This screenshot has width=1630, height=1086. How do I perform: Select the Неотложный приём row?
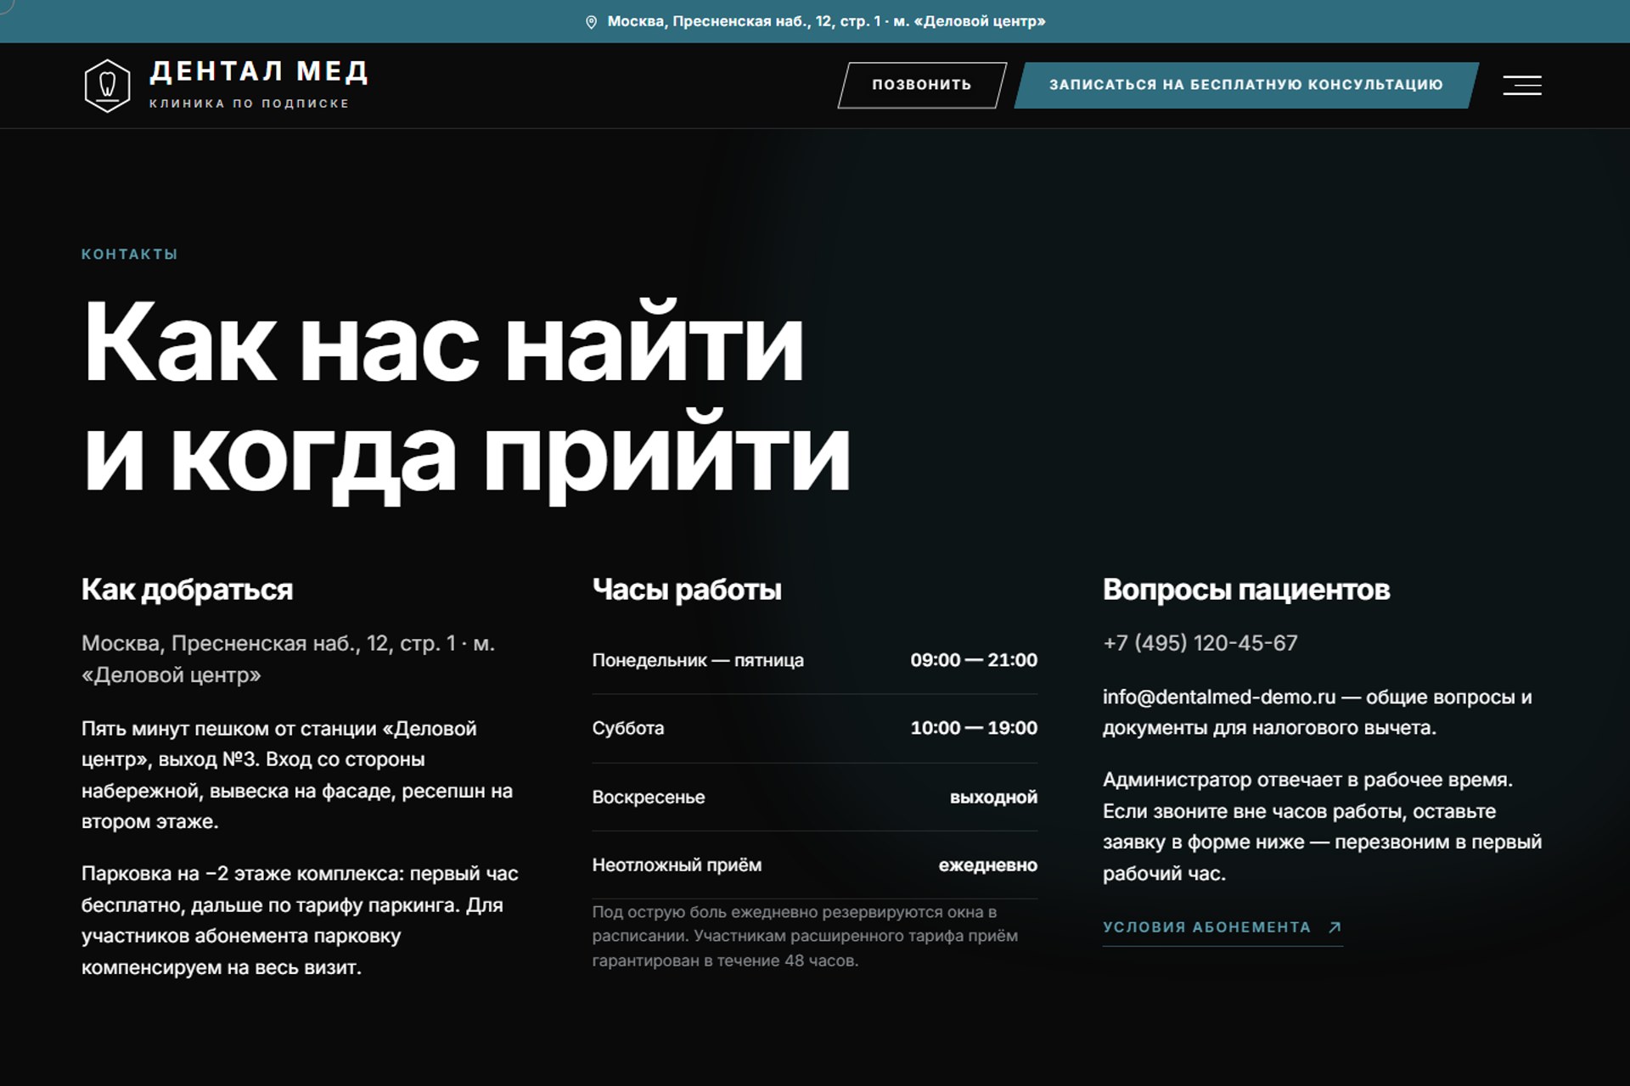(814, 865)
